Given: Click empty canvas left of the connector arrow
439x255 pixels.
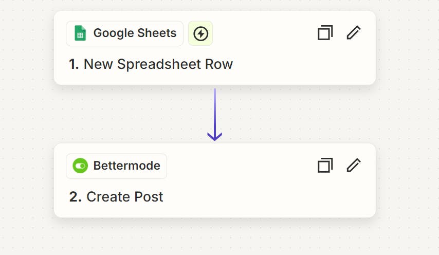Looking at the screenshot, I should tap(129, 114).
